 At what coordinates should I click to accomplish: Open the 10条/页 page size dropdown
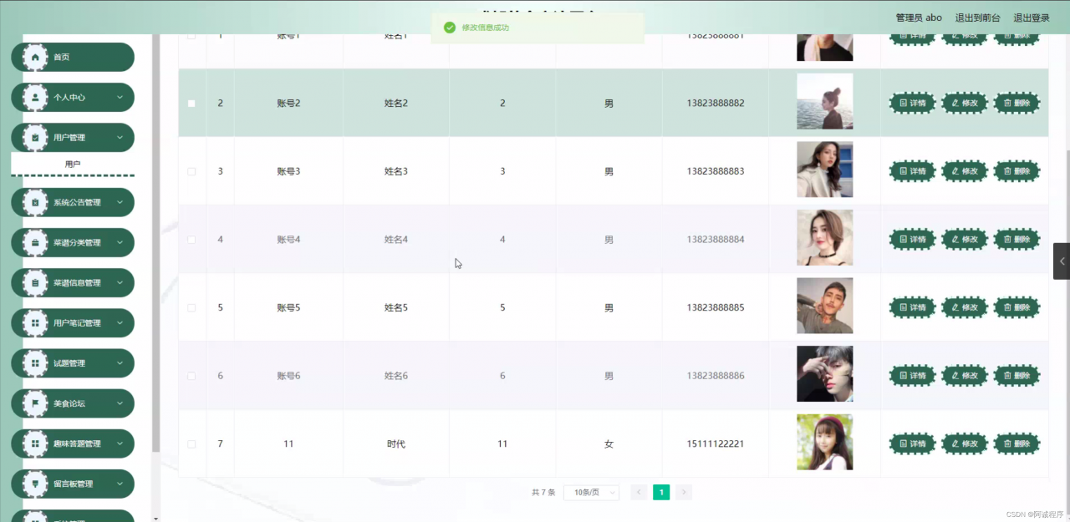591,493
